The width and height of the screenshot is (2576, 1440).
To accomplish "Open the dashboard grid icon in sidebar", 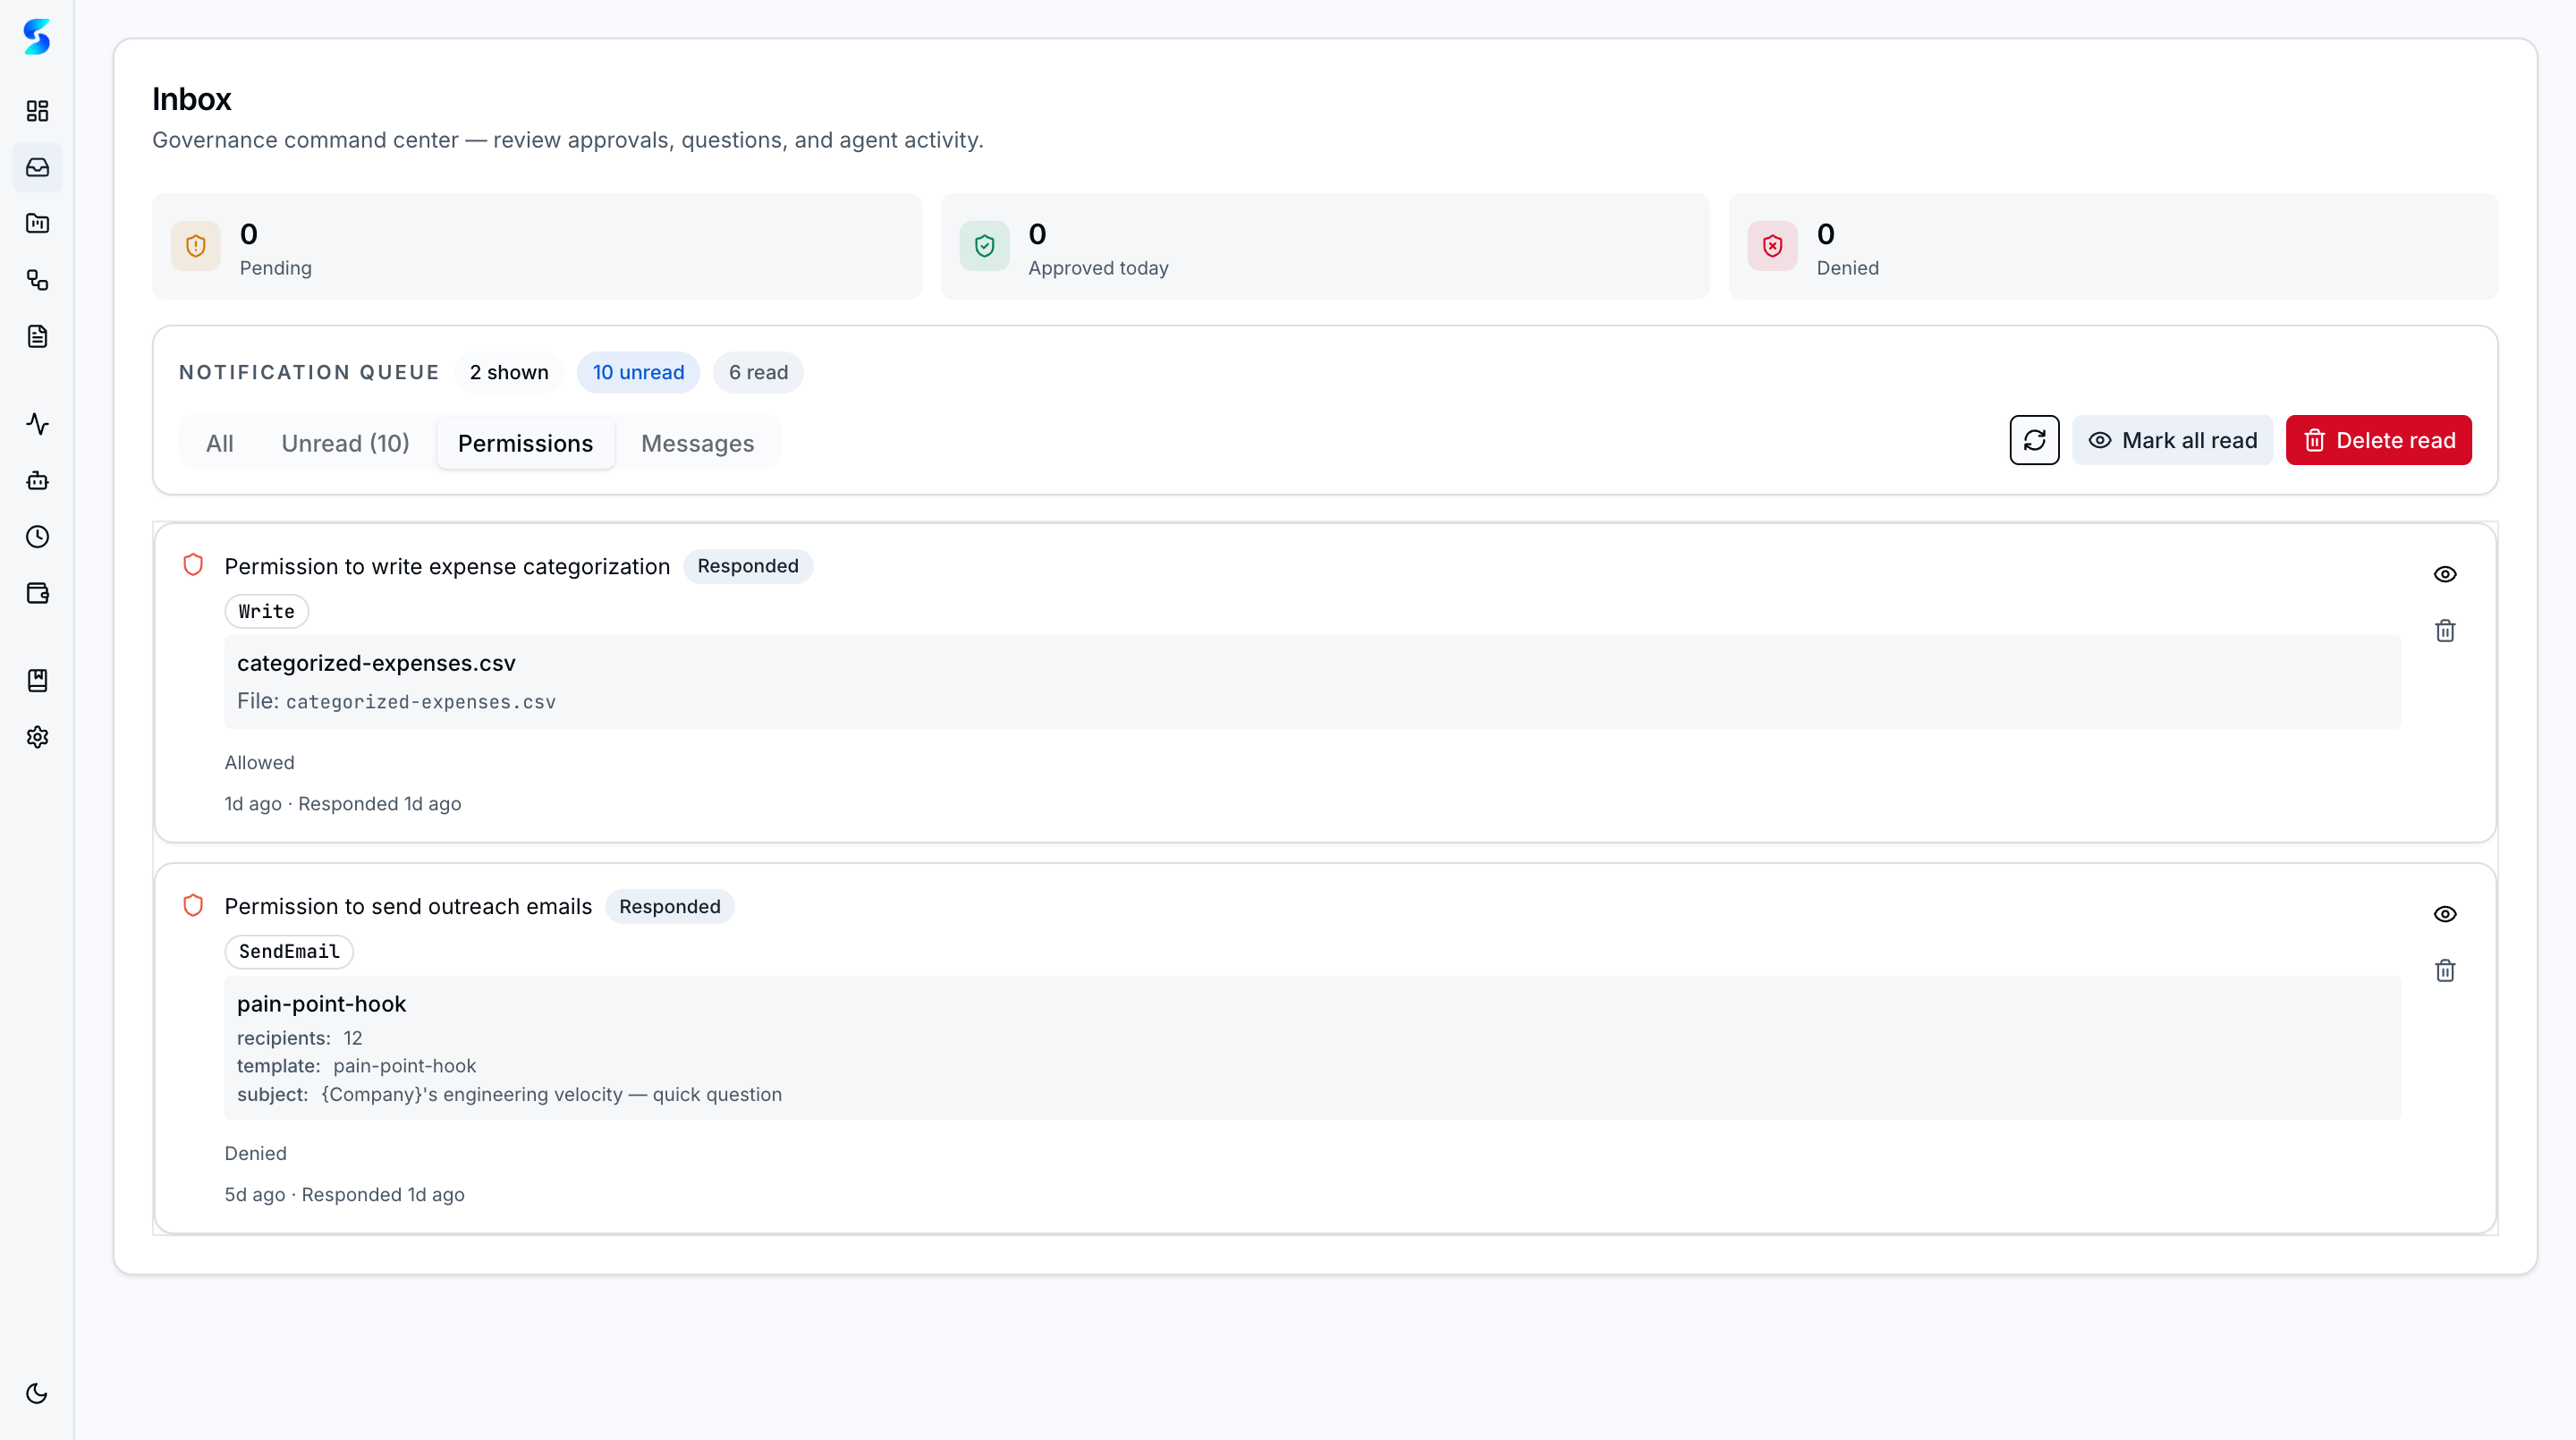I will tap(37, 111).
